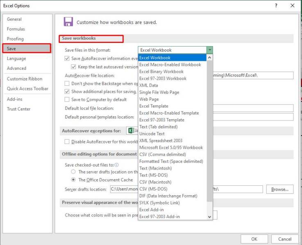Select the Save category in sidebar
302x245 pixels.
27,49
